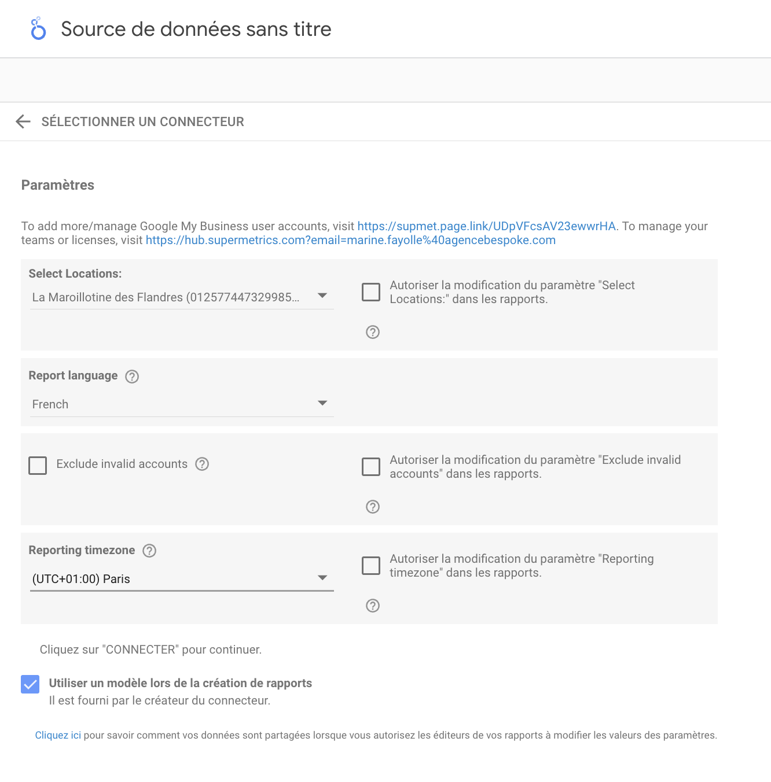This screenshot has height=782, width=771.
Task: Open help icon beside Reporting timezone label
Action: click(149, 551)
